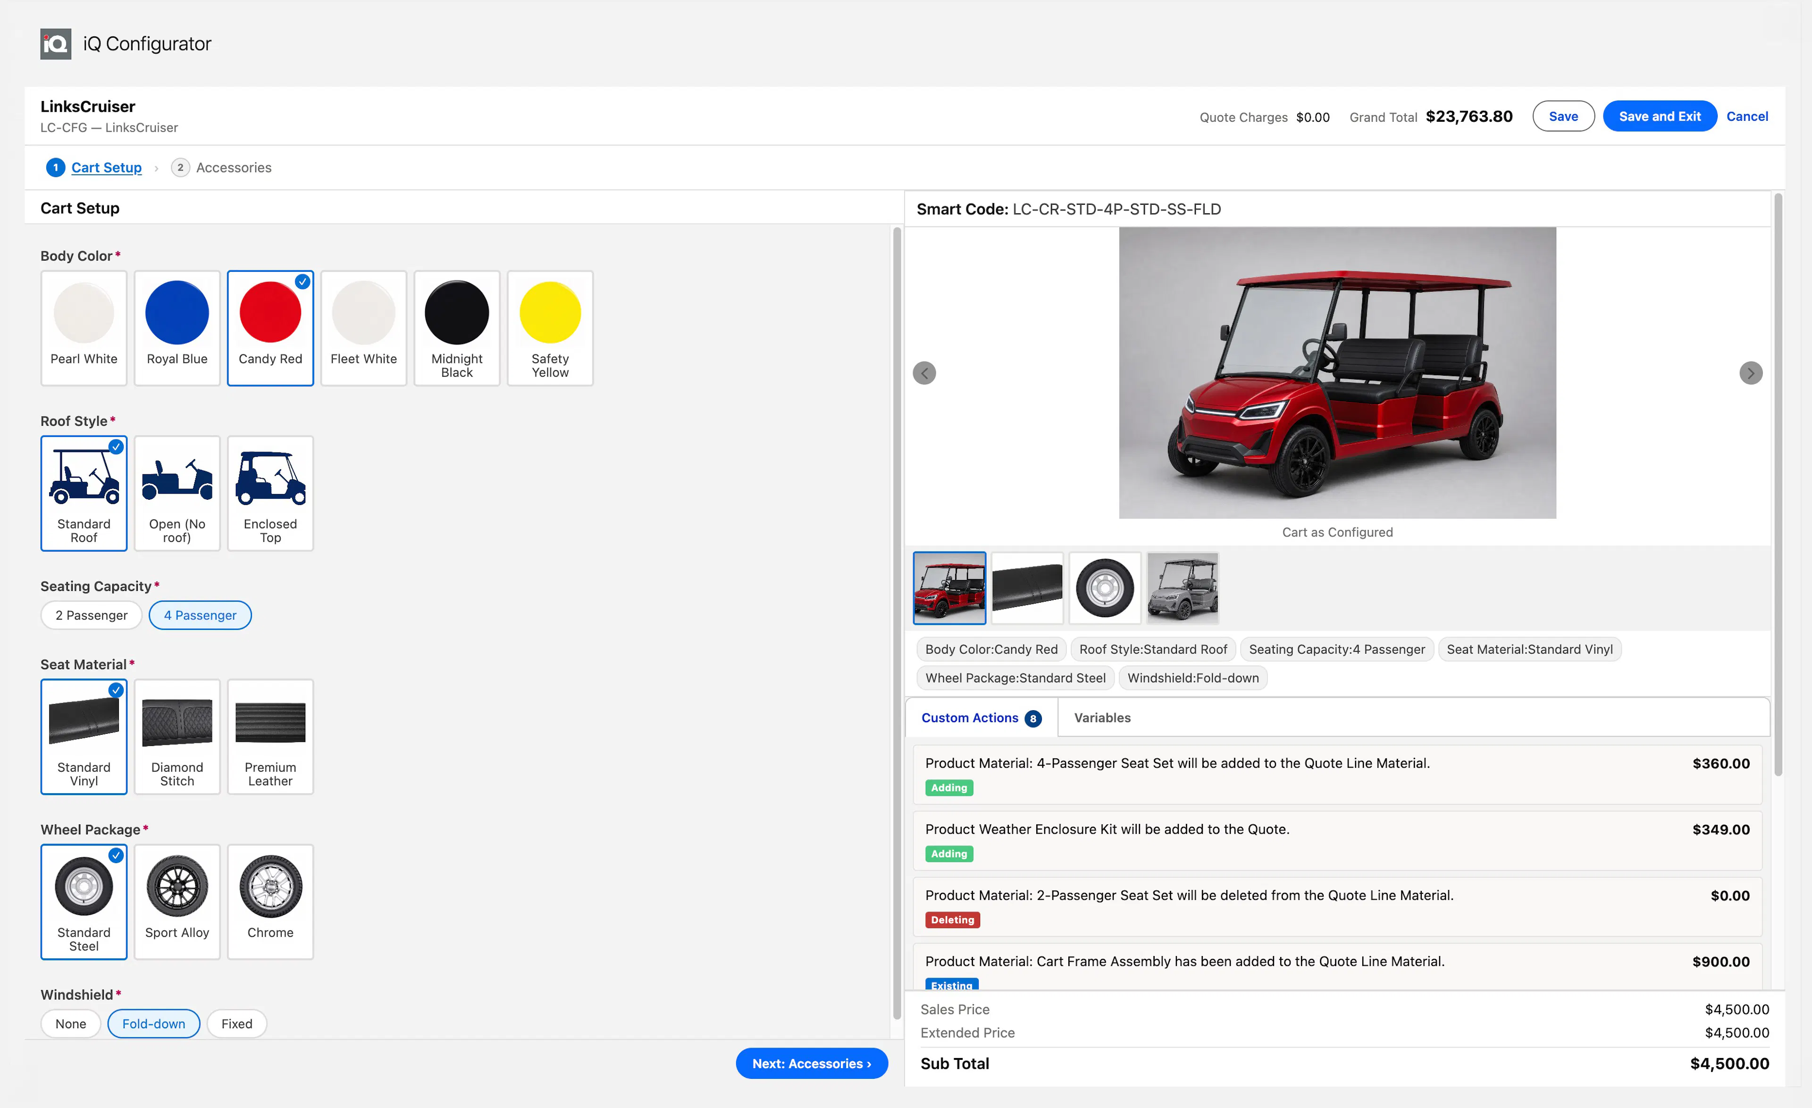This screenshot has width=1812, height=1108.
Task: Select the 2 Passenger seating option
Action: 91,615
